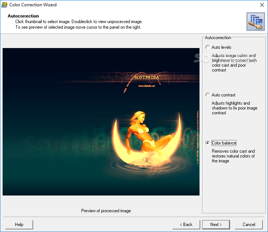Image resolution: width=268 pixels, height=232 pixels.
Task: Click the 'Adjusts highlights and shadows' description
Action: coord(234,108)
